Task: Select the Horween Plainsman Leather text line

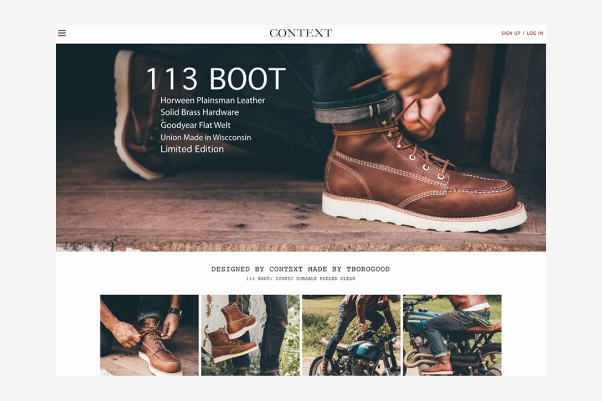Action: (213, 101)
